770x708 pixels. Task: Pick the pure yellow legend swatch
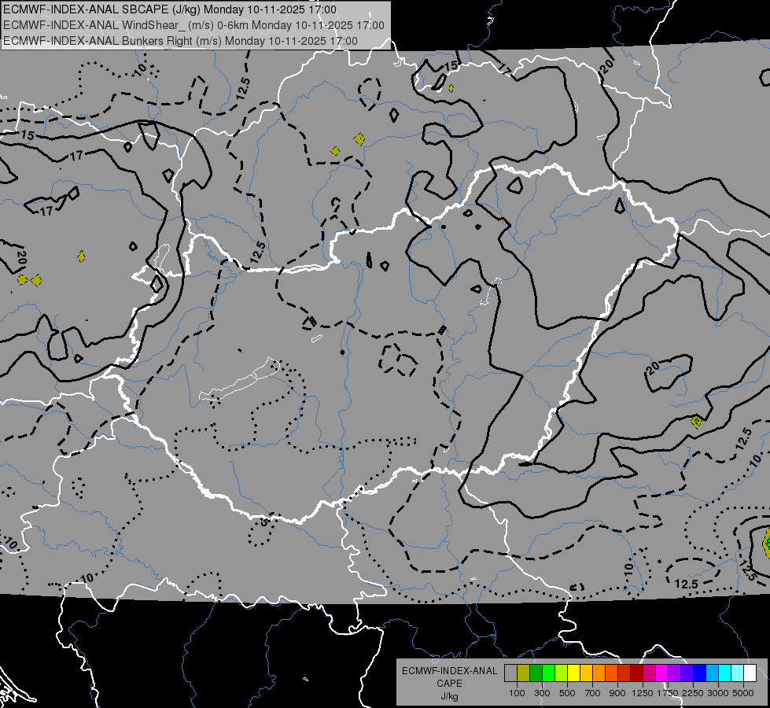(573, 673)
